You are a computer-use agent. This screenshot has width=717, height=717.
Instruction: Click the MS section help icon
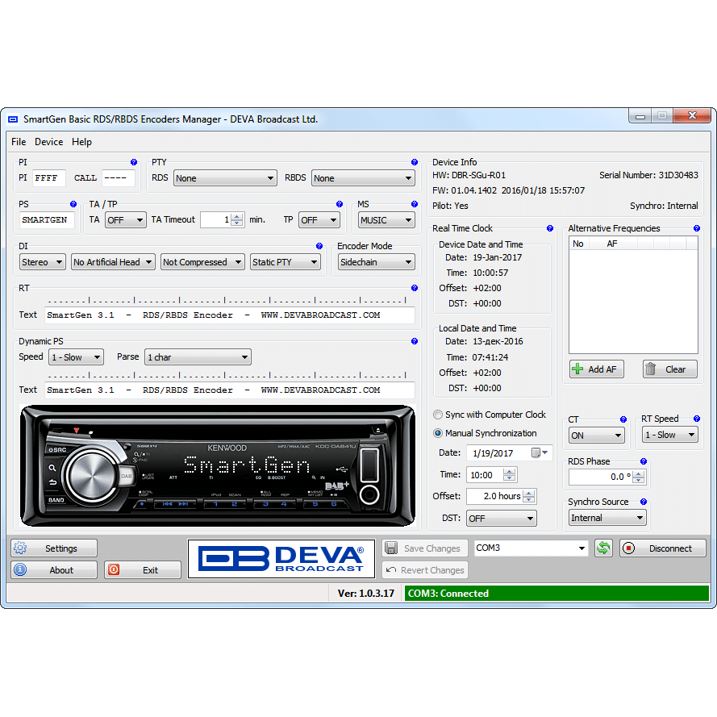click(x=415, y=204)
